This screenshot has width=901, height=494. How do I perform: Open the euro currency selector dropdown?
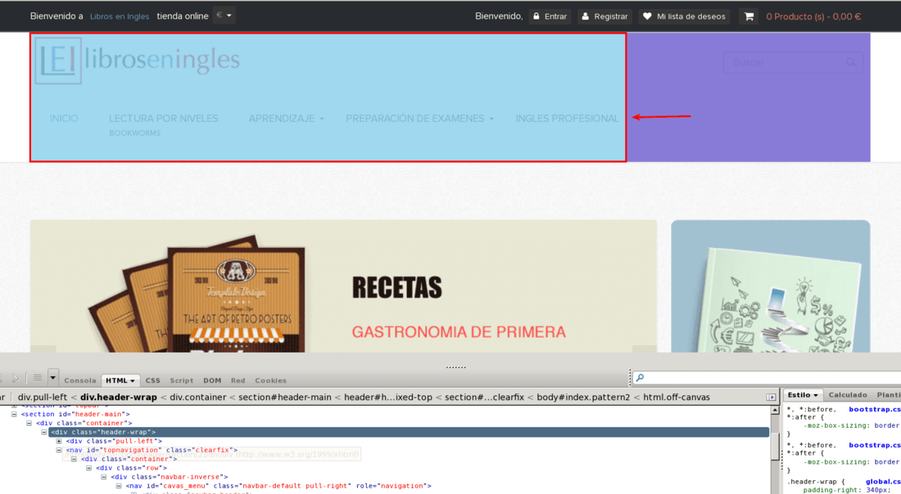(x=224, y=16)
